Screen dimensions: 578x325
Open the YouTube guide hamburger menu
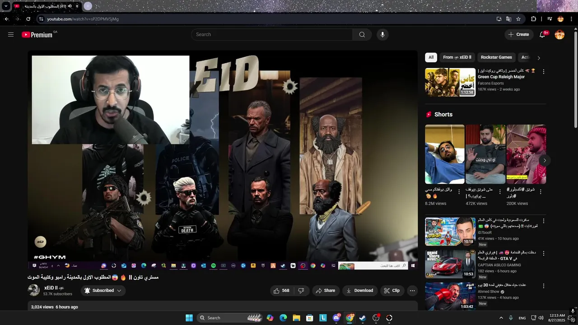[11, 34]
